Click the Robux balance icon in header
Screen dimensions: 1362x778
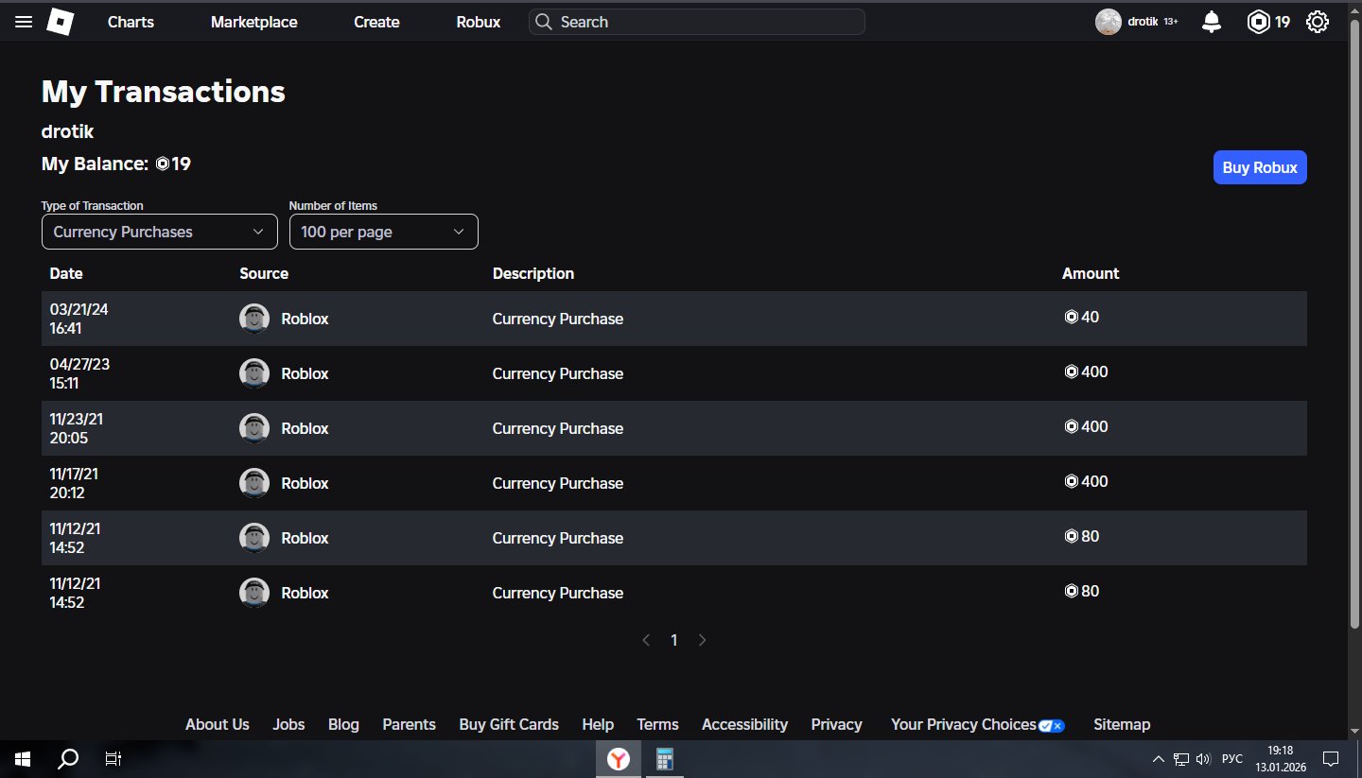(1258, 22)
